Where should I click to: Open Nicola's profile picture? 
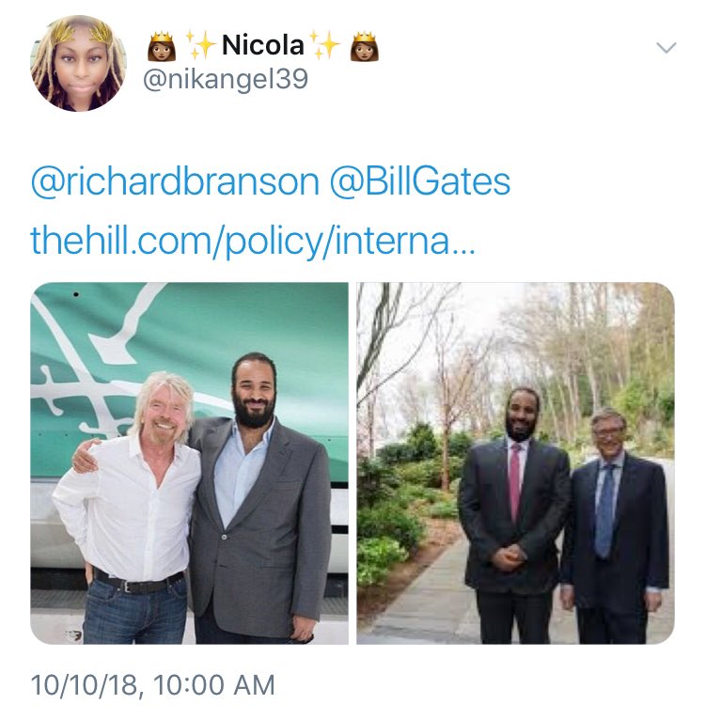pos(78,63)
